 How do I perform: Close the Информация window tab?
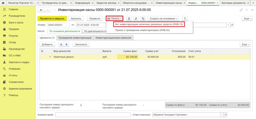tap(92, 3)
